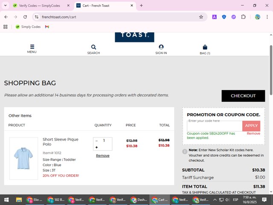Viewport: 273px width, 205px height.
Task: Reload the cart page
Action: pyautogui.click(x=25, y=17)
